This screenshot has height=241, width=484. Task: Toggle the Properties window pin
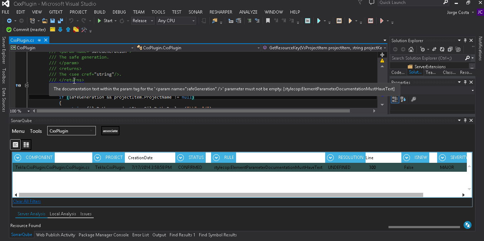pos(465,82)
